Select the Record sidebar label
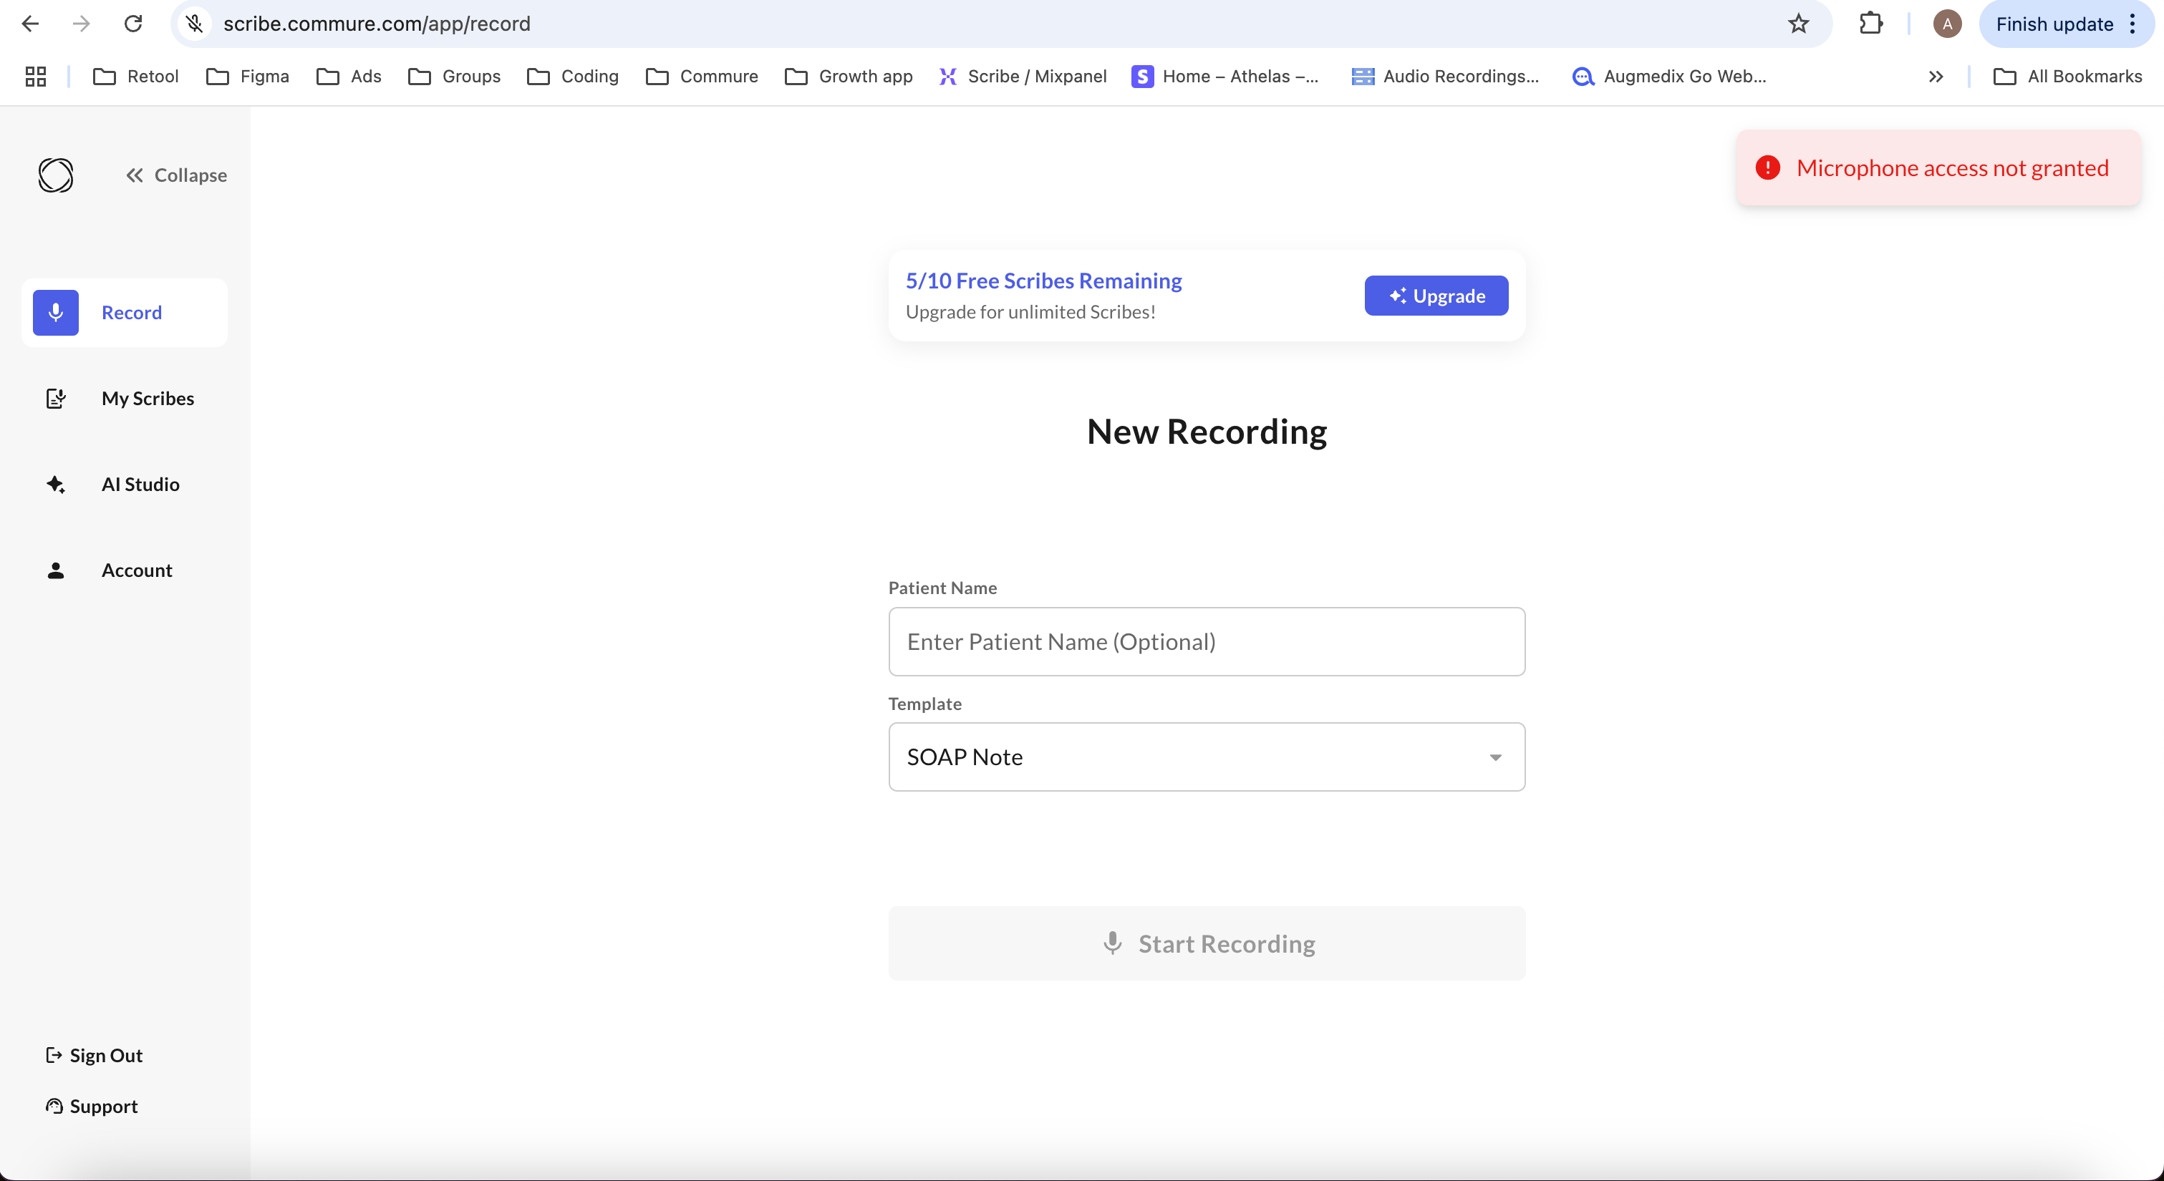Image resolution: width=2164 pixels, height=1181 pixels. [x=132, y=313]
